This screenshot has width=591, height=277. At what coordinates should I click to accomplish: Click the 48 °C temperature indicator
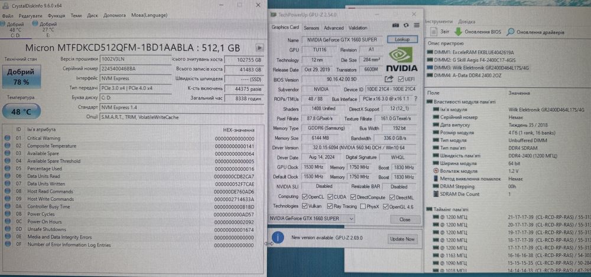coord(21,111)
